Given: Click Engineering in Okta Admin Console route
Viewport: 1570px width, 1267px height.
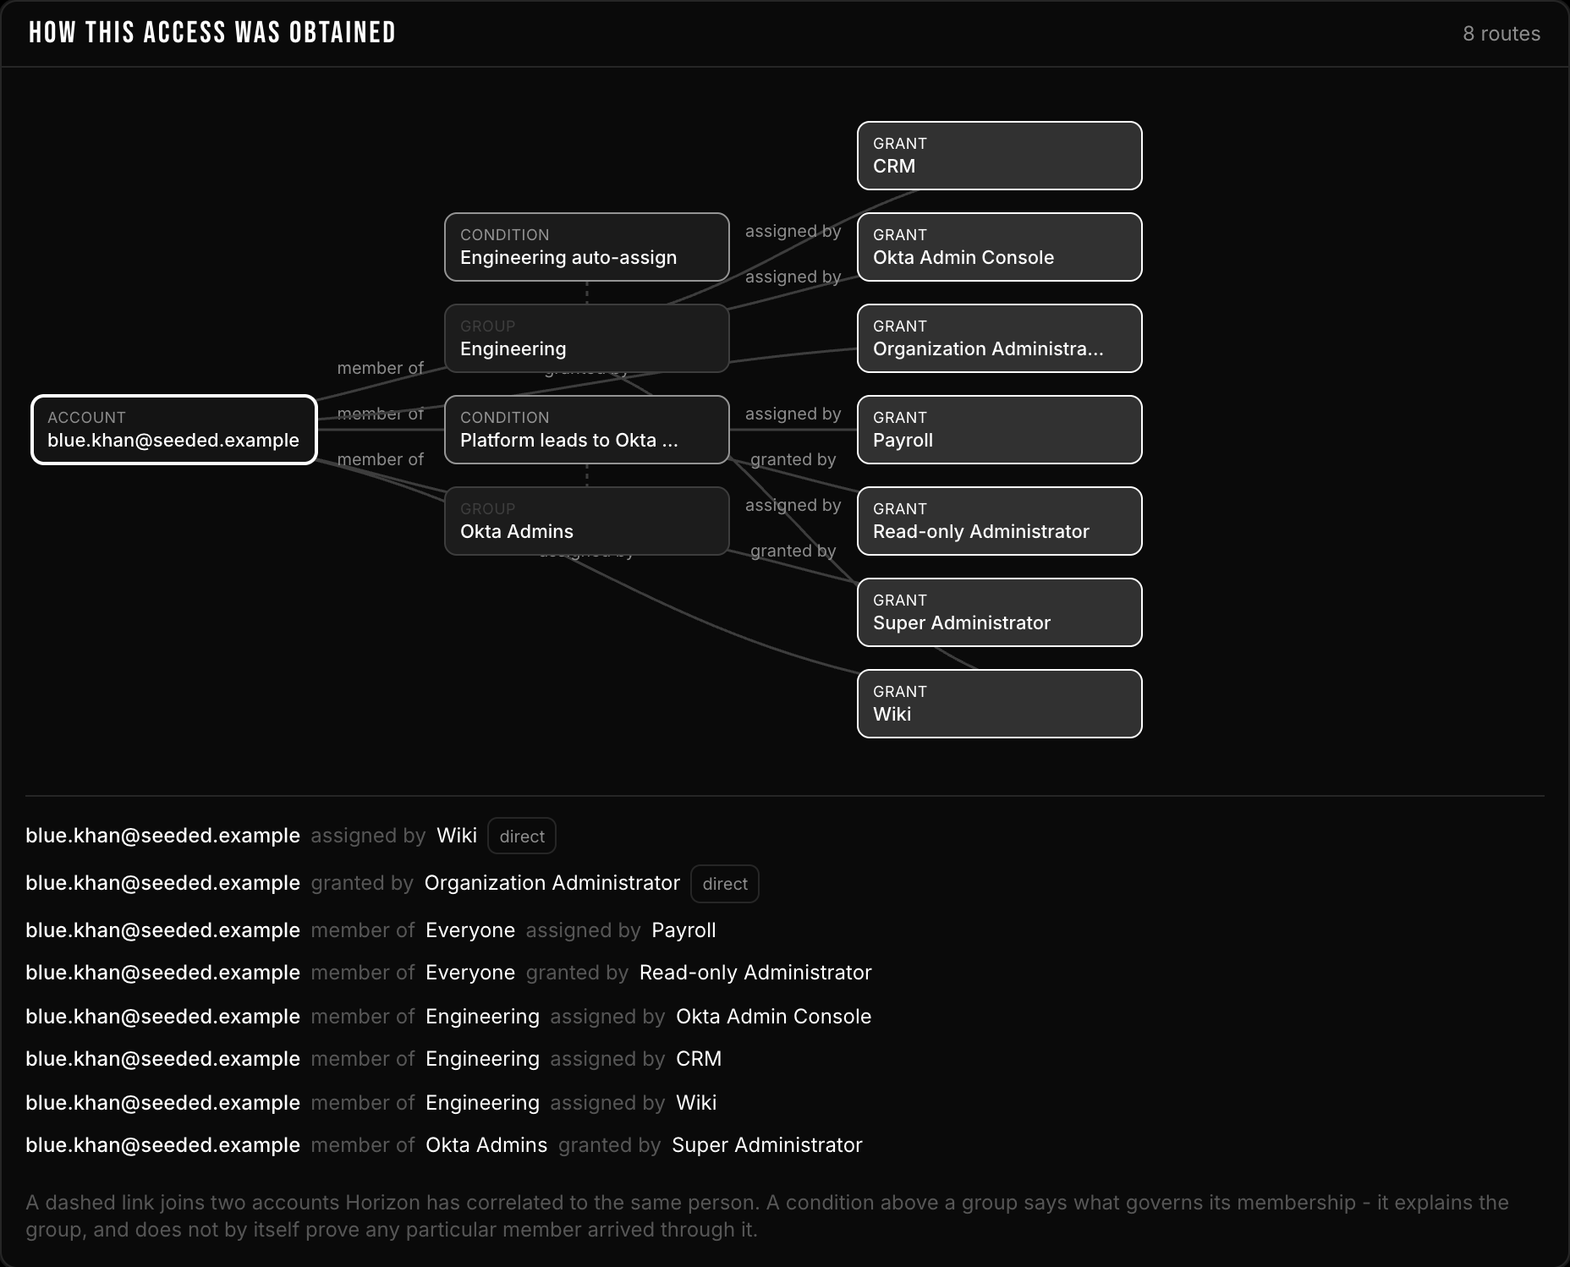Looking at the screenshot, I should pyautogui.click(x=482, y=1017).
